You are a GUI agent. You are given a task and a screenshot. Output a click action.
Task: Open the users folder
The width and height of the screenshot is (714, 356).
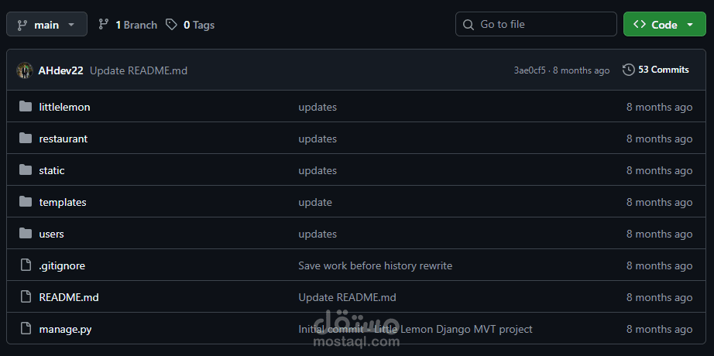pos(51,234)
